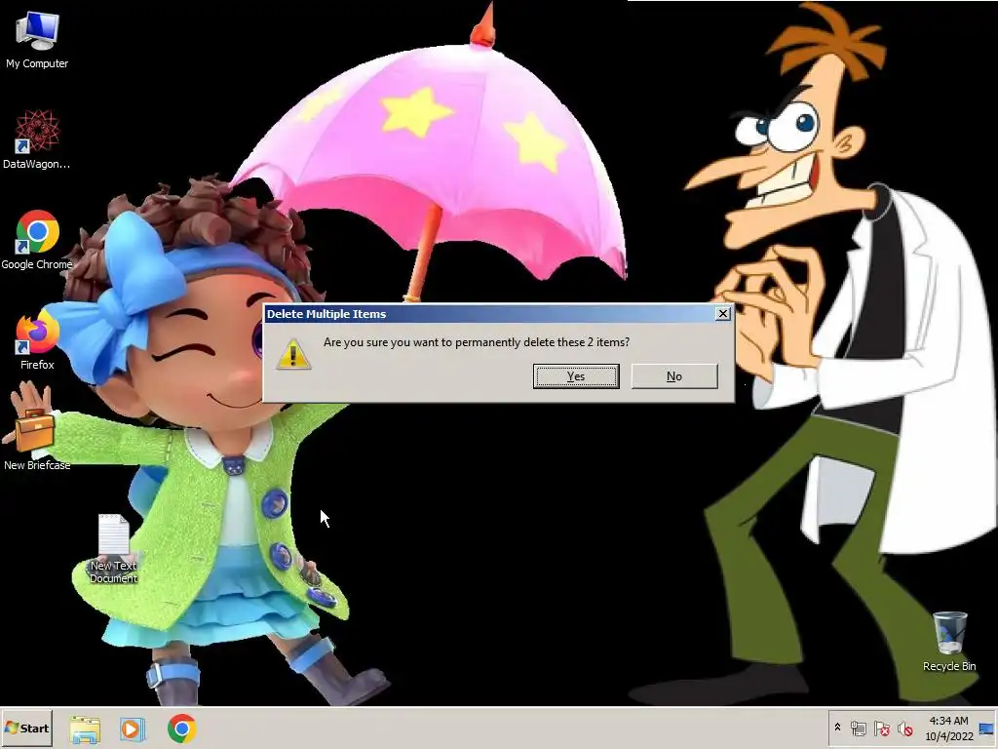
Task: Show hidden tray icons via chevron
Action: [x=837, y=728]
